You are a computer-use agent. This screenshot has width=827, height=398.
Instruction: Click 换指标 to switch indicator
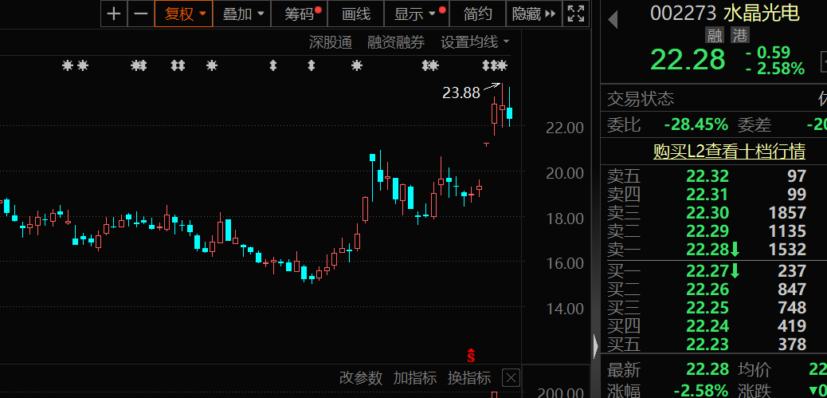coord(468,378)
